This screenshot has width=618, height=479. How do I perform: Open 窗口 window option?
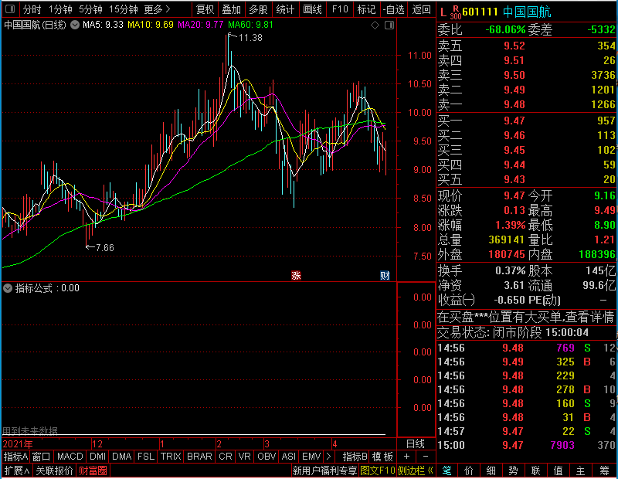[x=42, y=457]
